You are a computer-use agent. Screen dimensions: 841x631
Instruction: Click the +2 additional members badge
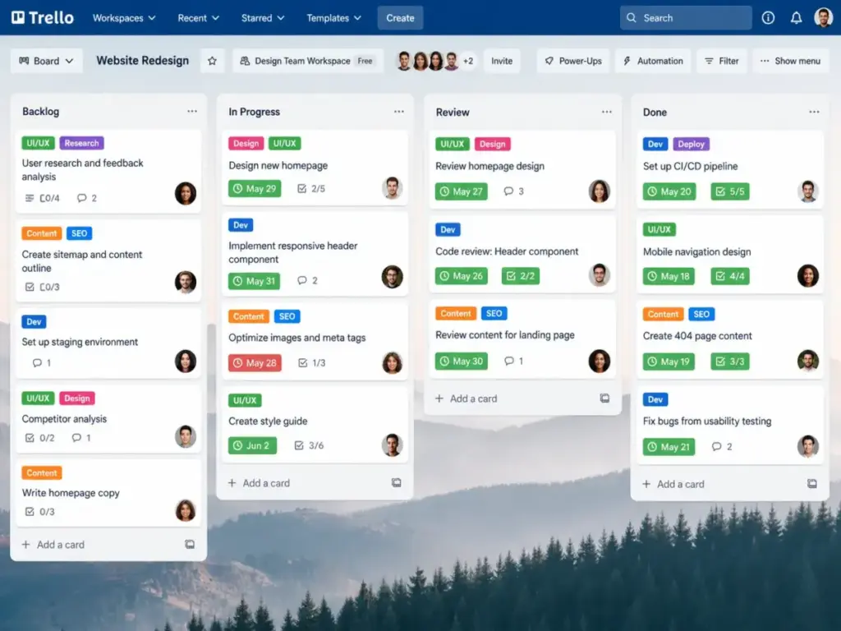click(x=468, y=61)
